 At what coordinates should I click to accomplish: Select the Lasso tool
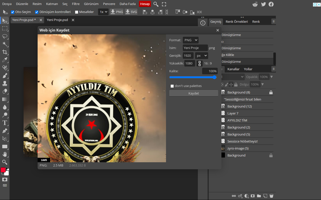[x=5, y=36]
